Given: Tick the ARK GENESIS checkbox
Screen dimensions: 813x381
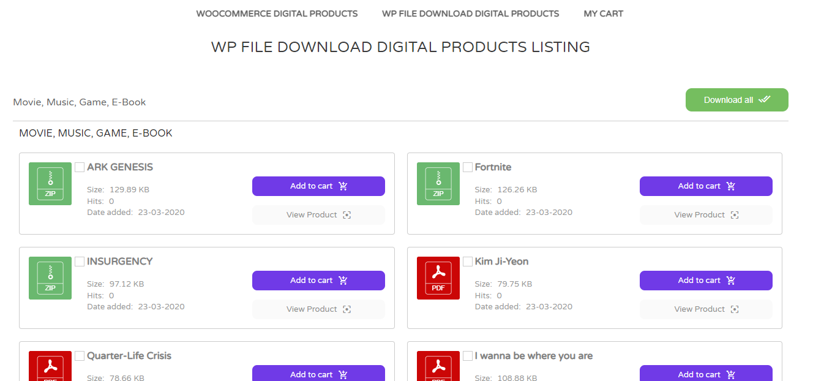Looking at the screenshot, I should [x=80, y=167].
